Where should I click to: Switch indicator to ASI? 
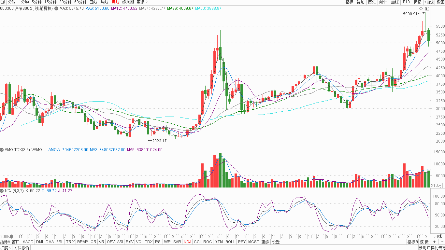pos(120,242)
